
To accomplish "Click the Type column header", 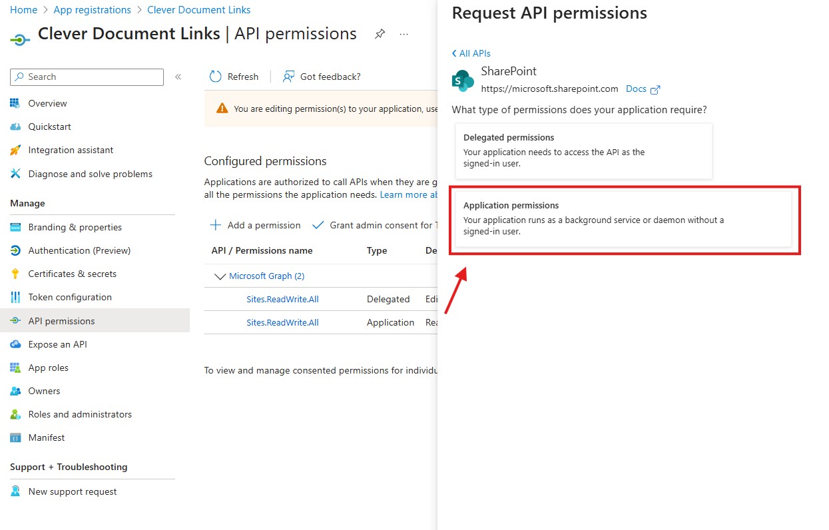I will (x=377, y=250).
